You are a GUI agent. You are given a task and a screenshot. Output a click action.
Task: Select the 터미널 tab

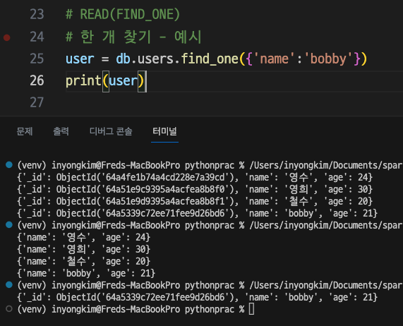coord(164,131)
